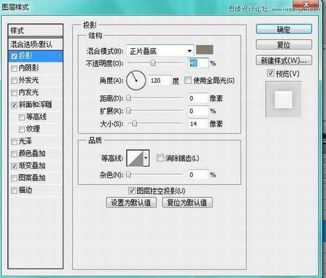Enable 使用全局光 (Use Global Light) checkbox
This screenshot has height=278, width=326.
(188, 81)
